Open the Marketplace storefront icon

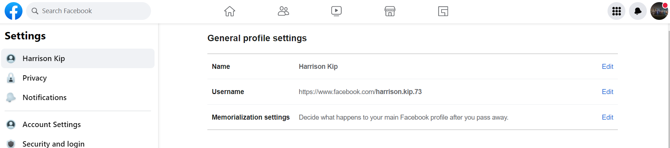pos(390,11)
